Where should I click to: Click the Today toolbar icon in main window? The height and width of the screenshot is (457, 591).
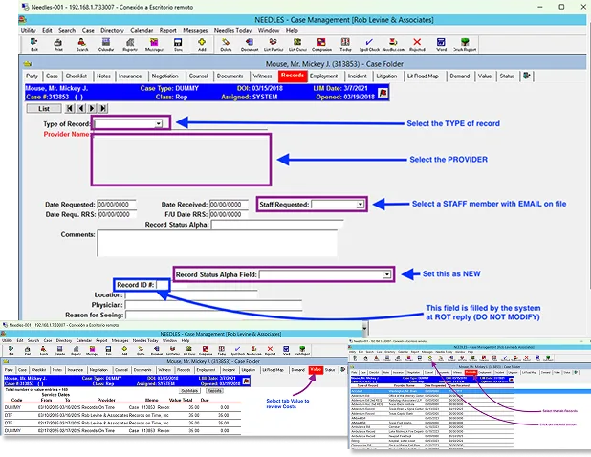tap(345, 44)
